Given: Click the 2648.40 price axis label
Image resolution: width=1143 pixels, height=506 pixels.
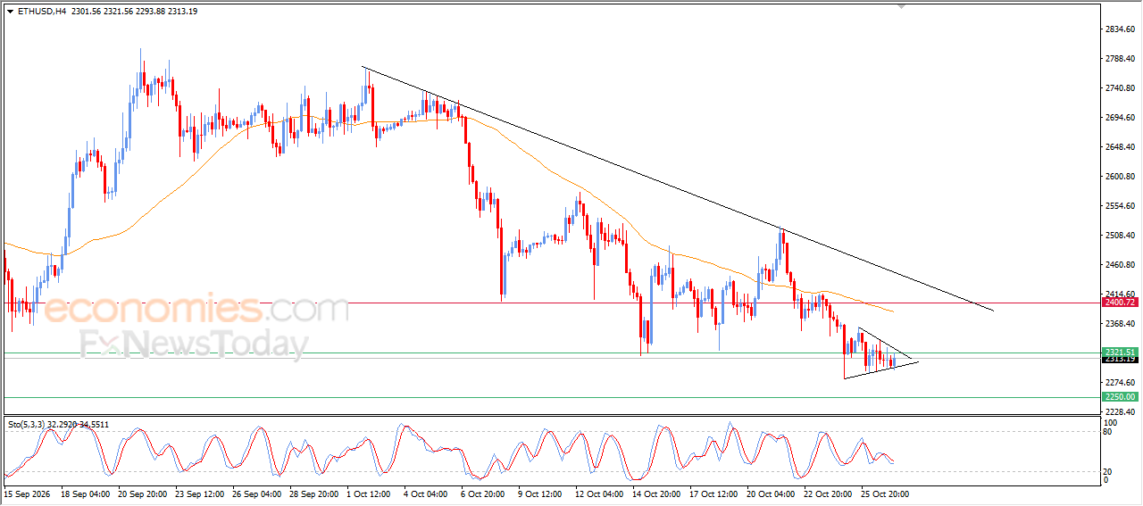Looking at the screenshot, I should pos(1119,147).
